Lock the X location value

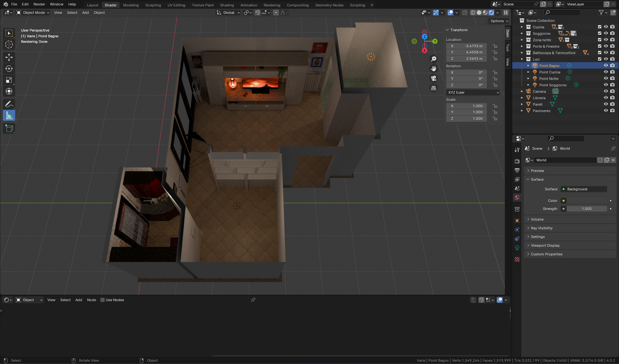click(495, 46)
